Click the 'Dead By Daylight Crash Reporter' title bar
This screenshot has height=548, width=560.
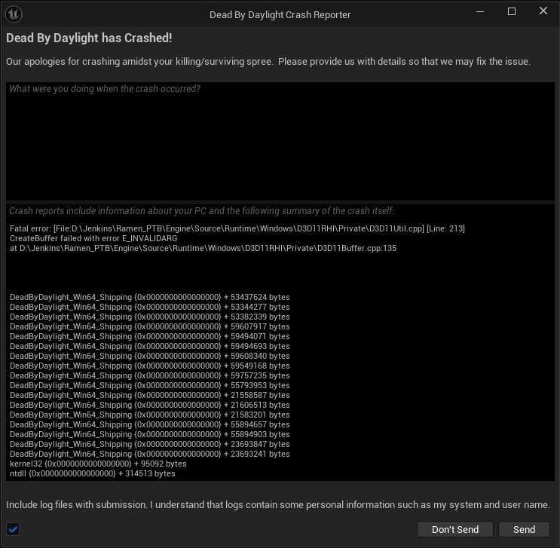point(280,14)
